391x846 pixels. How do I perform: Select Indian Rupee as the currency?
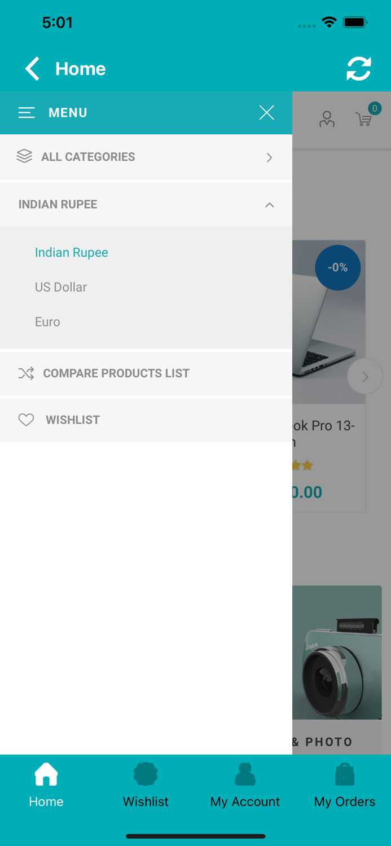point(71,253)
